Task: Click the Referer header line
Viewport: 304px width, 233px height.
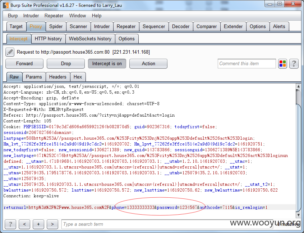Action: (x=89, y=115)
